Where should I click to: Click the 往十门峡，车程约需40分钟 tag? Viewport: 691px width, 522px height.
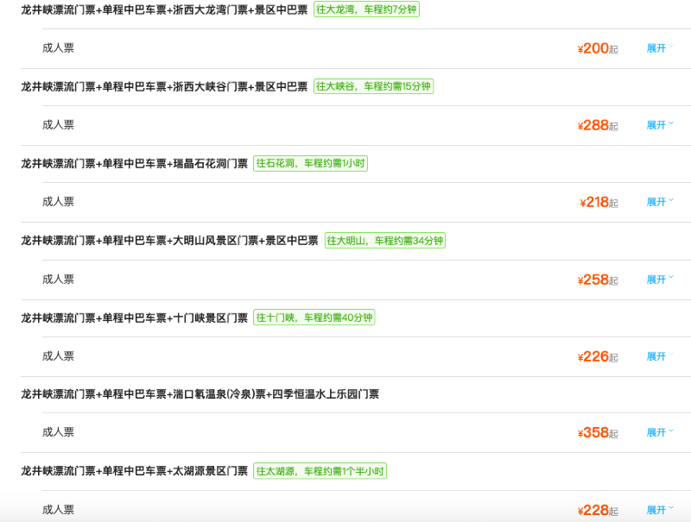point(314,318)
